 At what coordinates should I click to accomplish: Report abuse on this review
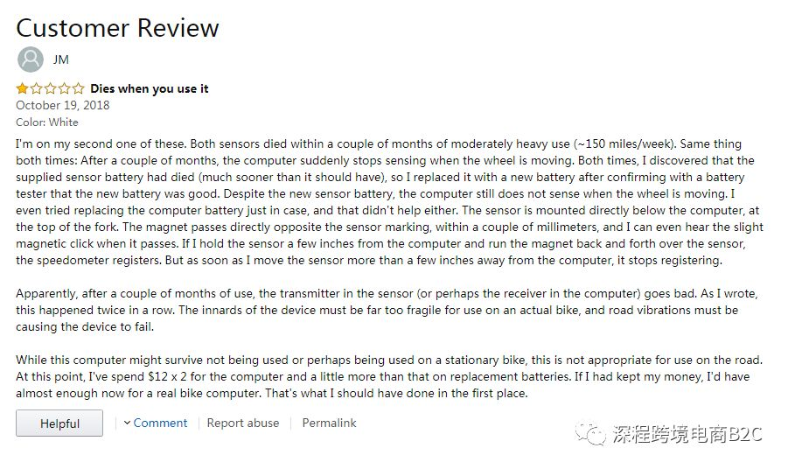[x=243, y=423]
